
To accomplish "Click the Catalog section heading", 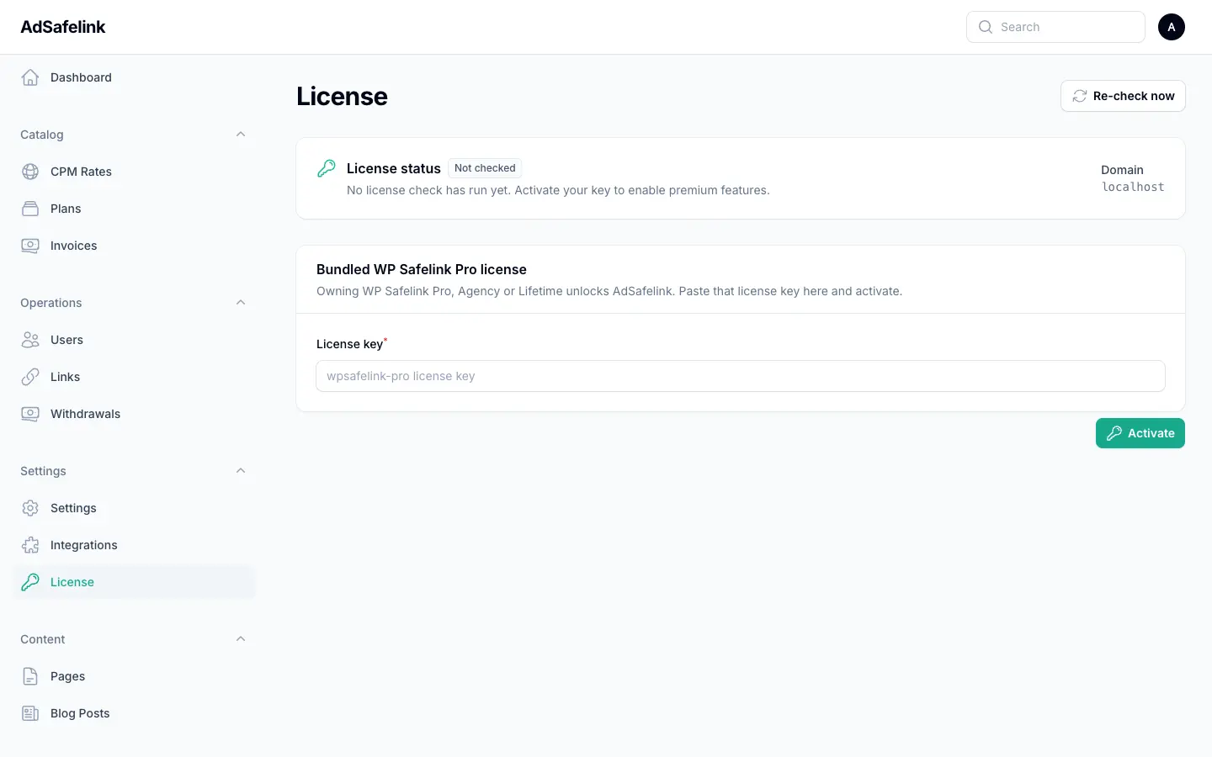I will point(42,135).
